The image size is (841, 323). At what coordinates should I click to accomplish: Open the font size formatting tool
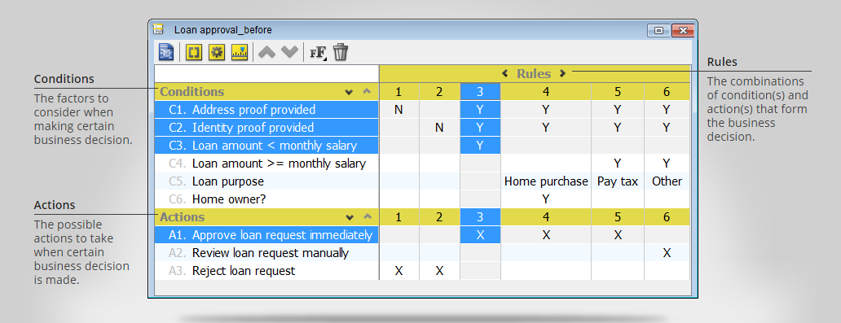coord(319,53)
